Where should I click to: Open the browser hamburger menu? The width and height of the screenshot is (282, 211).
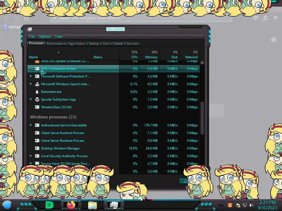(275, 18)
